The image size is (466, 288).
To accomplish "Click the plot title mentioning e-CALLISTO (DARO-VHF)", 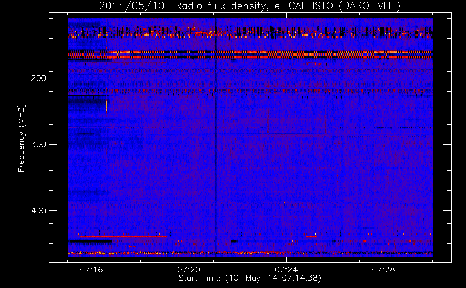I will point(250,6).
